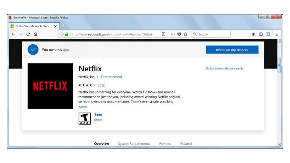Screen dimensions: 290x163
Task: Click the star rating 317K
Action: (x=91, y=85)
